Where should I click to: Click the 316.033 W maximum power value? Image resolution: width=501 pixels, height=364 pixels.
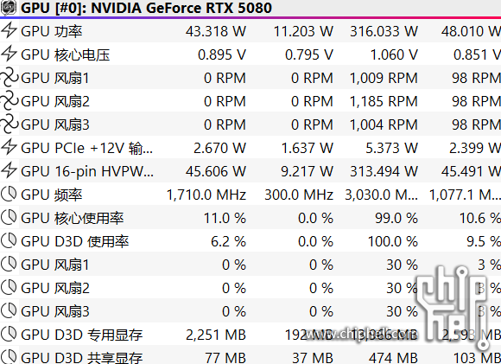(384, 31)
